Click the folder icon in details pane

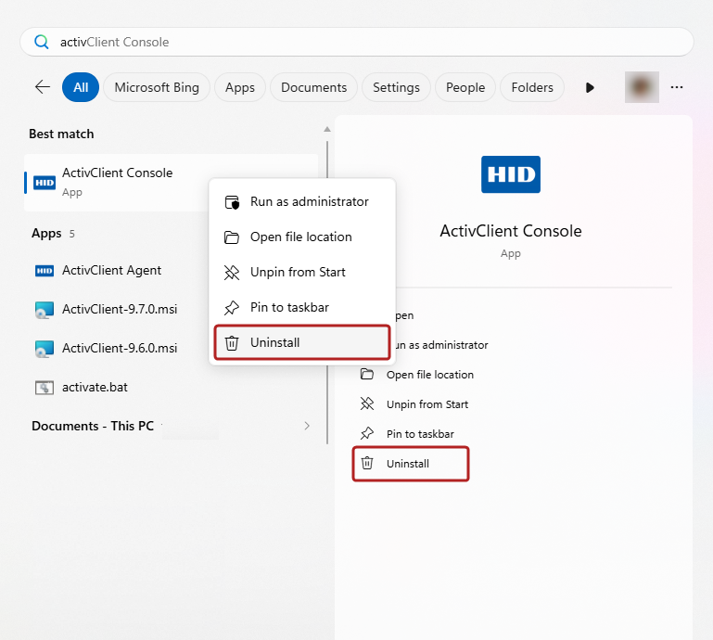pos(367,374)
